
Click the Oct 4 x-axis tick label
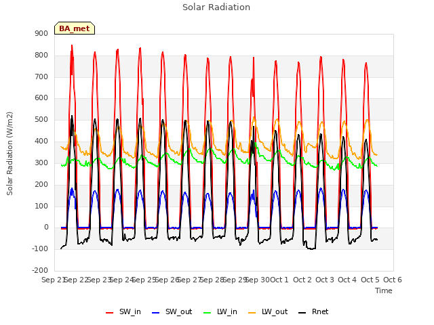tap(347, 280)
